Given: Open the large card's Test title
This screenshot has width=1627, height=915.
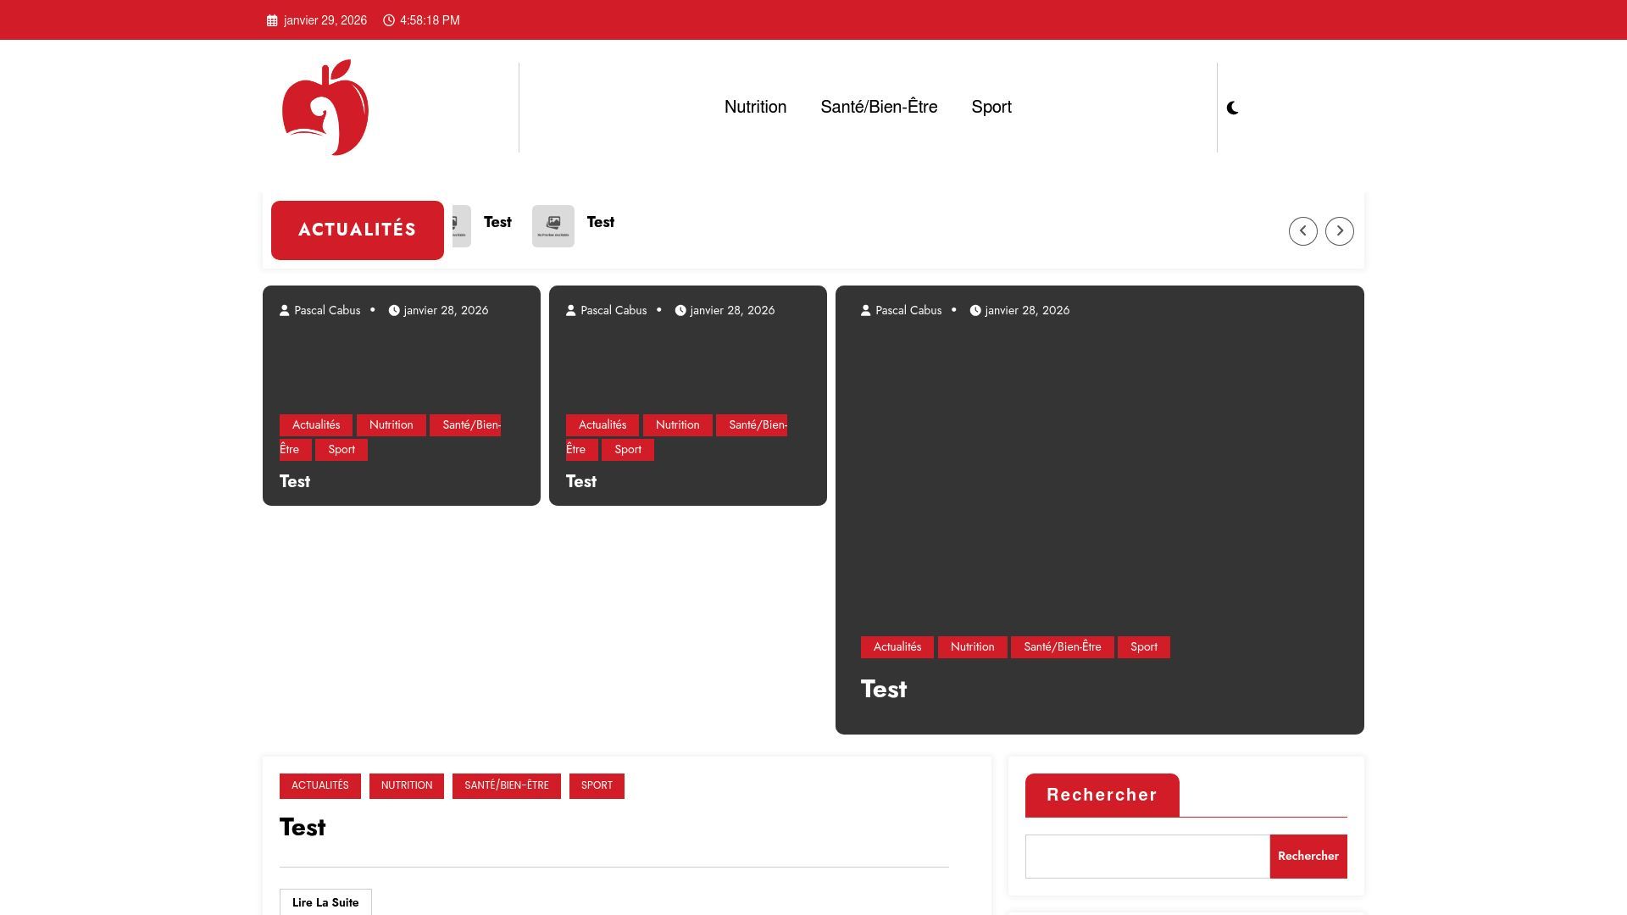Looking at the screenshot, I should pos(884,689).
